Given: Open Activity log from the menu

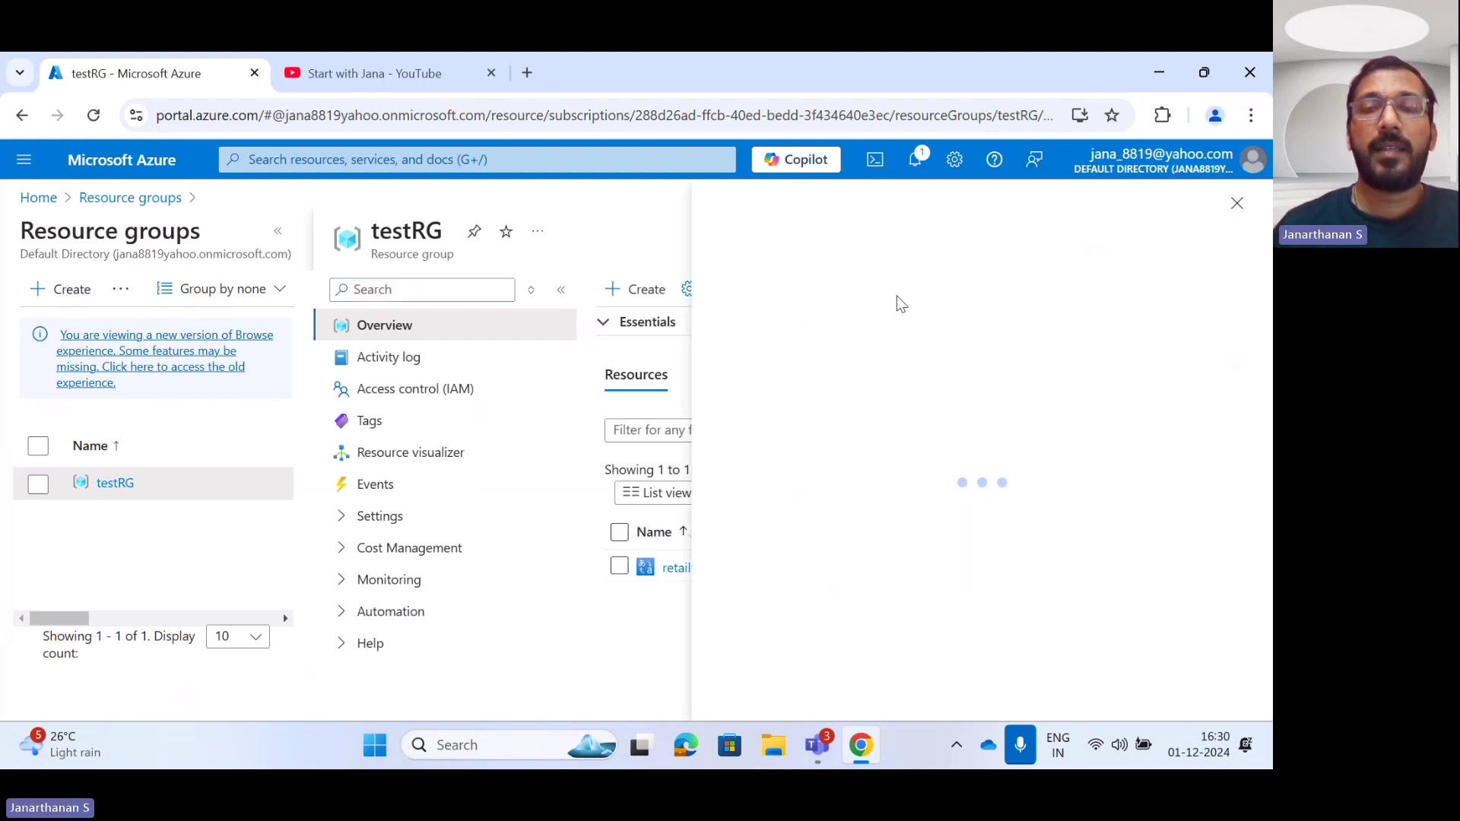Looking at the screenshot, I should [x=388, y=357].
